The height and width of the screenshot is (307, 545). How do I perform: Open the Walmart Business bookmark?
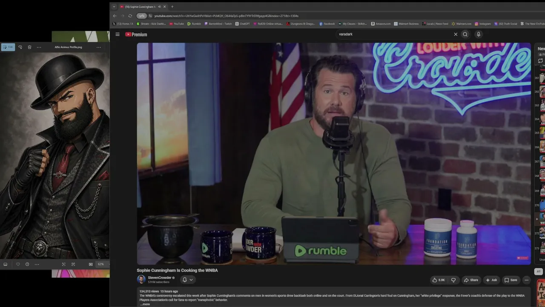[407, 24]
